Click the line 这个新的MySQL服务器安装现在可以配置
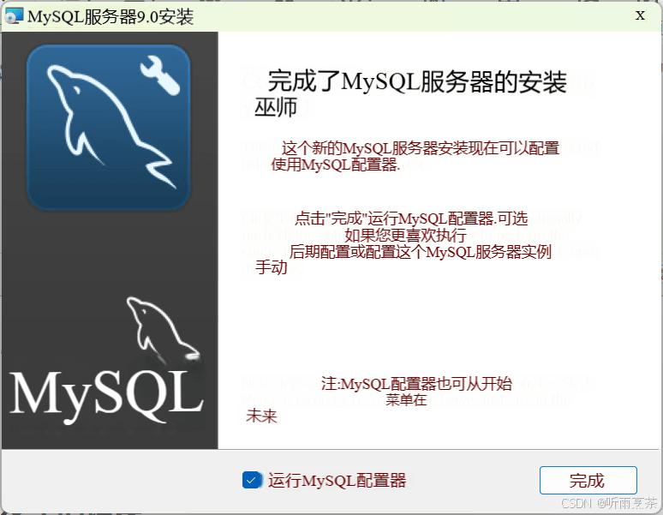Viewport: 663px width, 515px height. (x=421, y=148)
